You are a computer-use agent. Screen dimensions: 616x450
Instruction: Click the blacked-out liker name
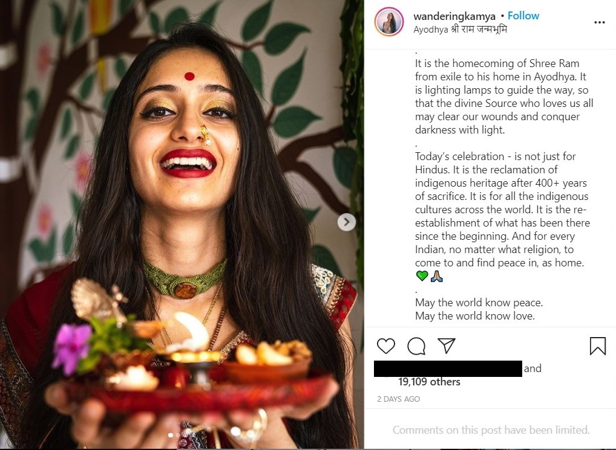(448, 368)
